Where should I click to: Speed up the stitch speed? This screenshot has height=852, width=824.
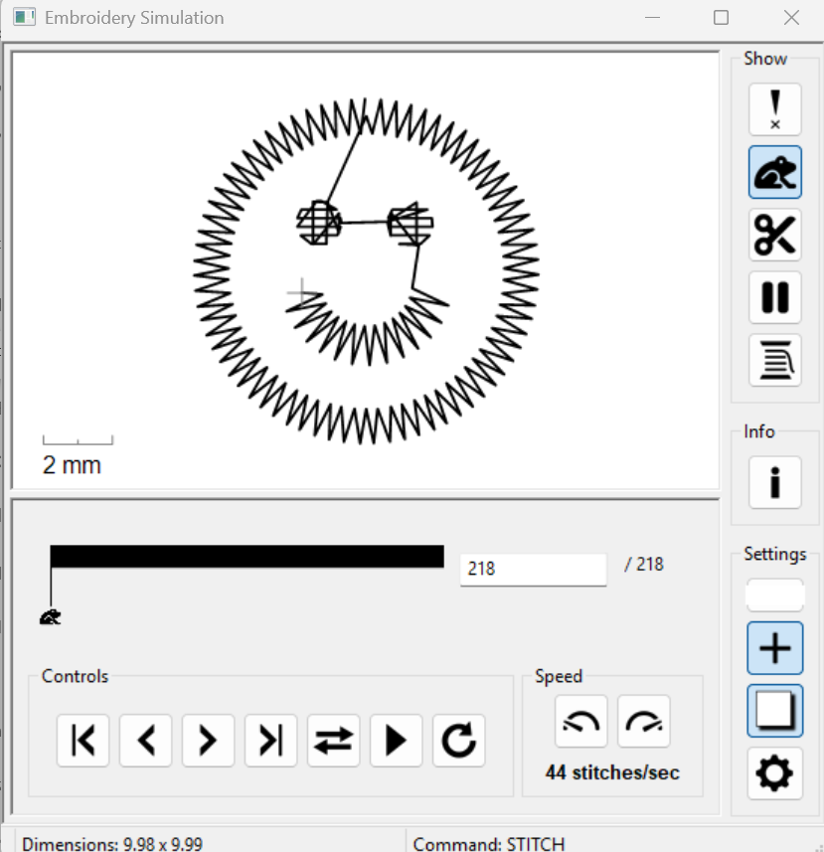tap(644, 721)
